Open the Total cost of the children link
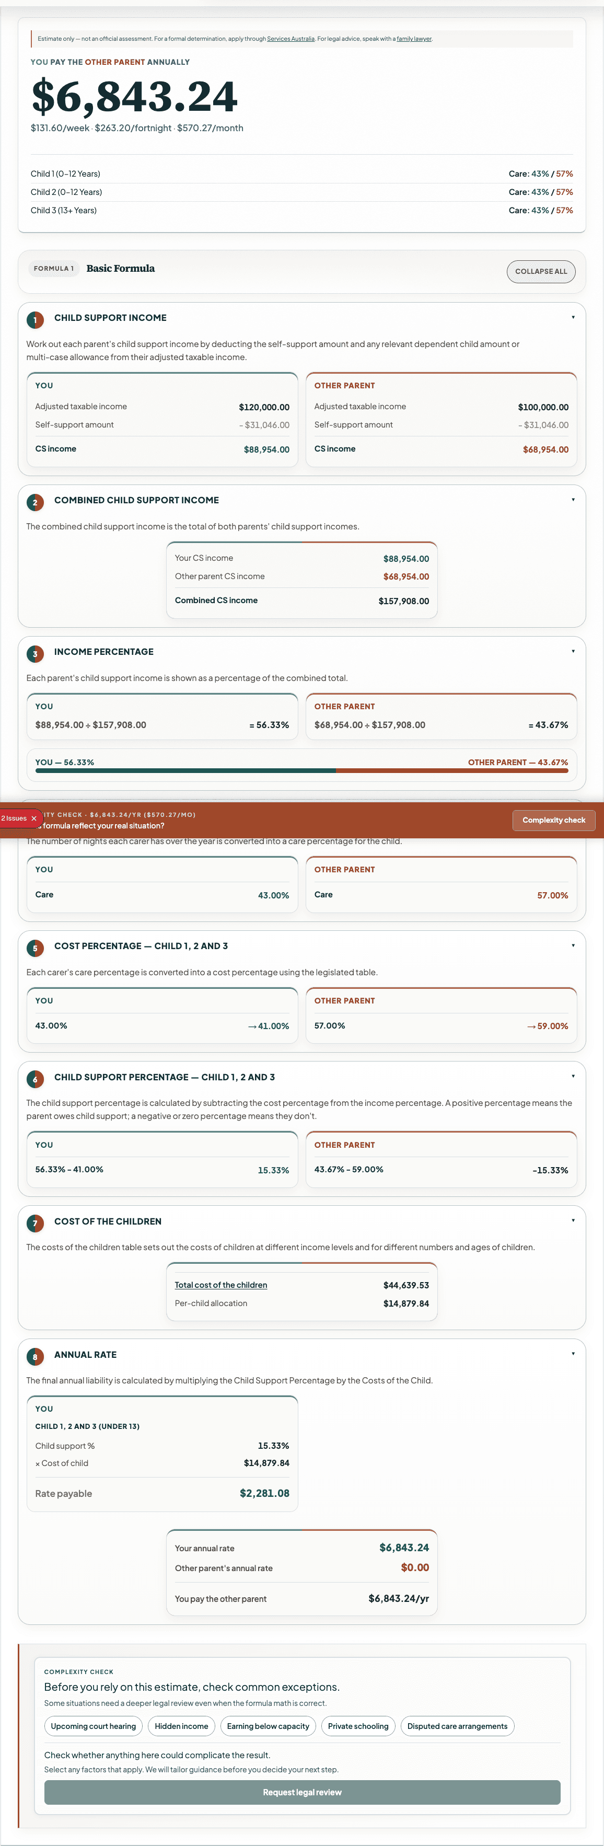 coord(220,1285)
